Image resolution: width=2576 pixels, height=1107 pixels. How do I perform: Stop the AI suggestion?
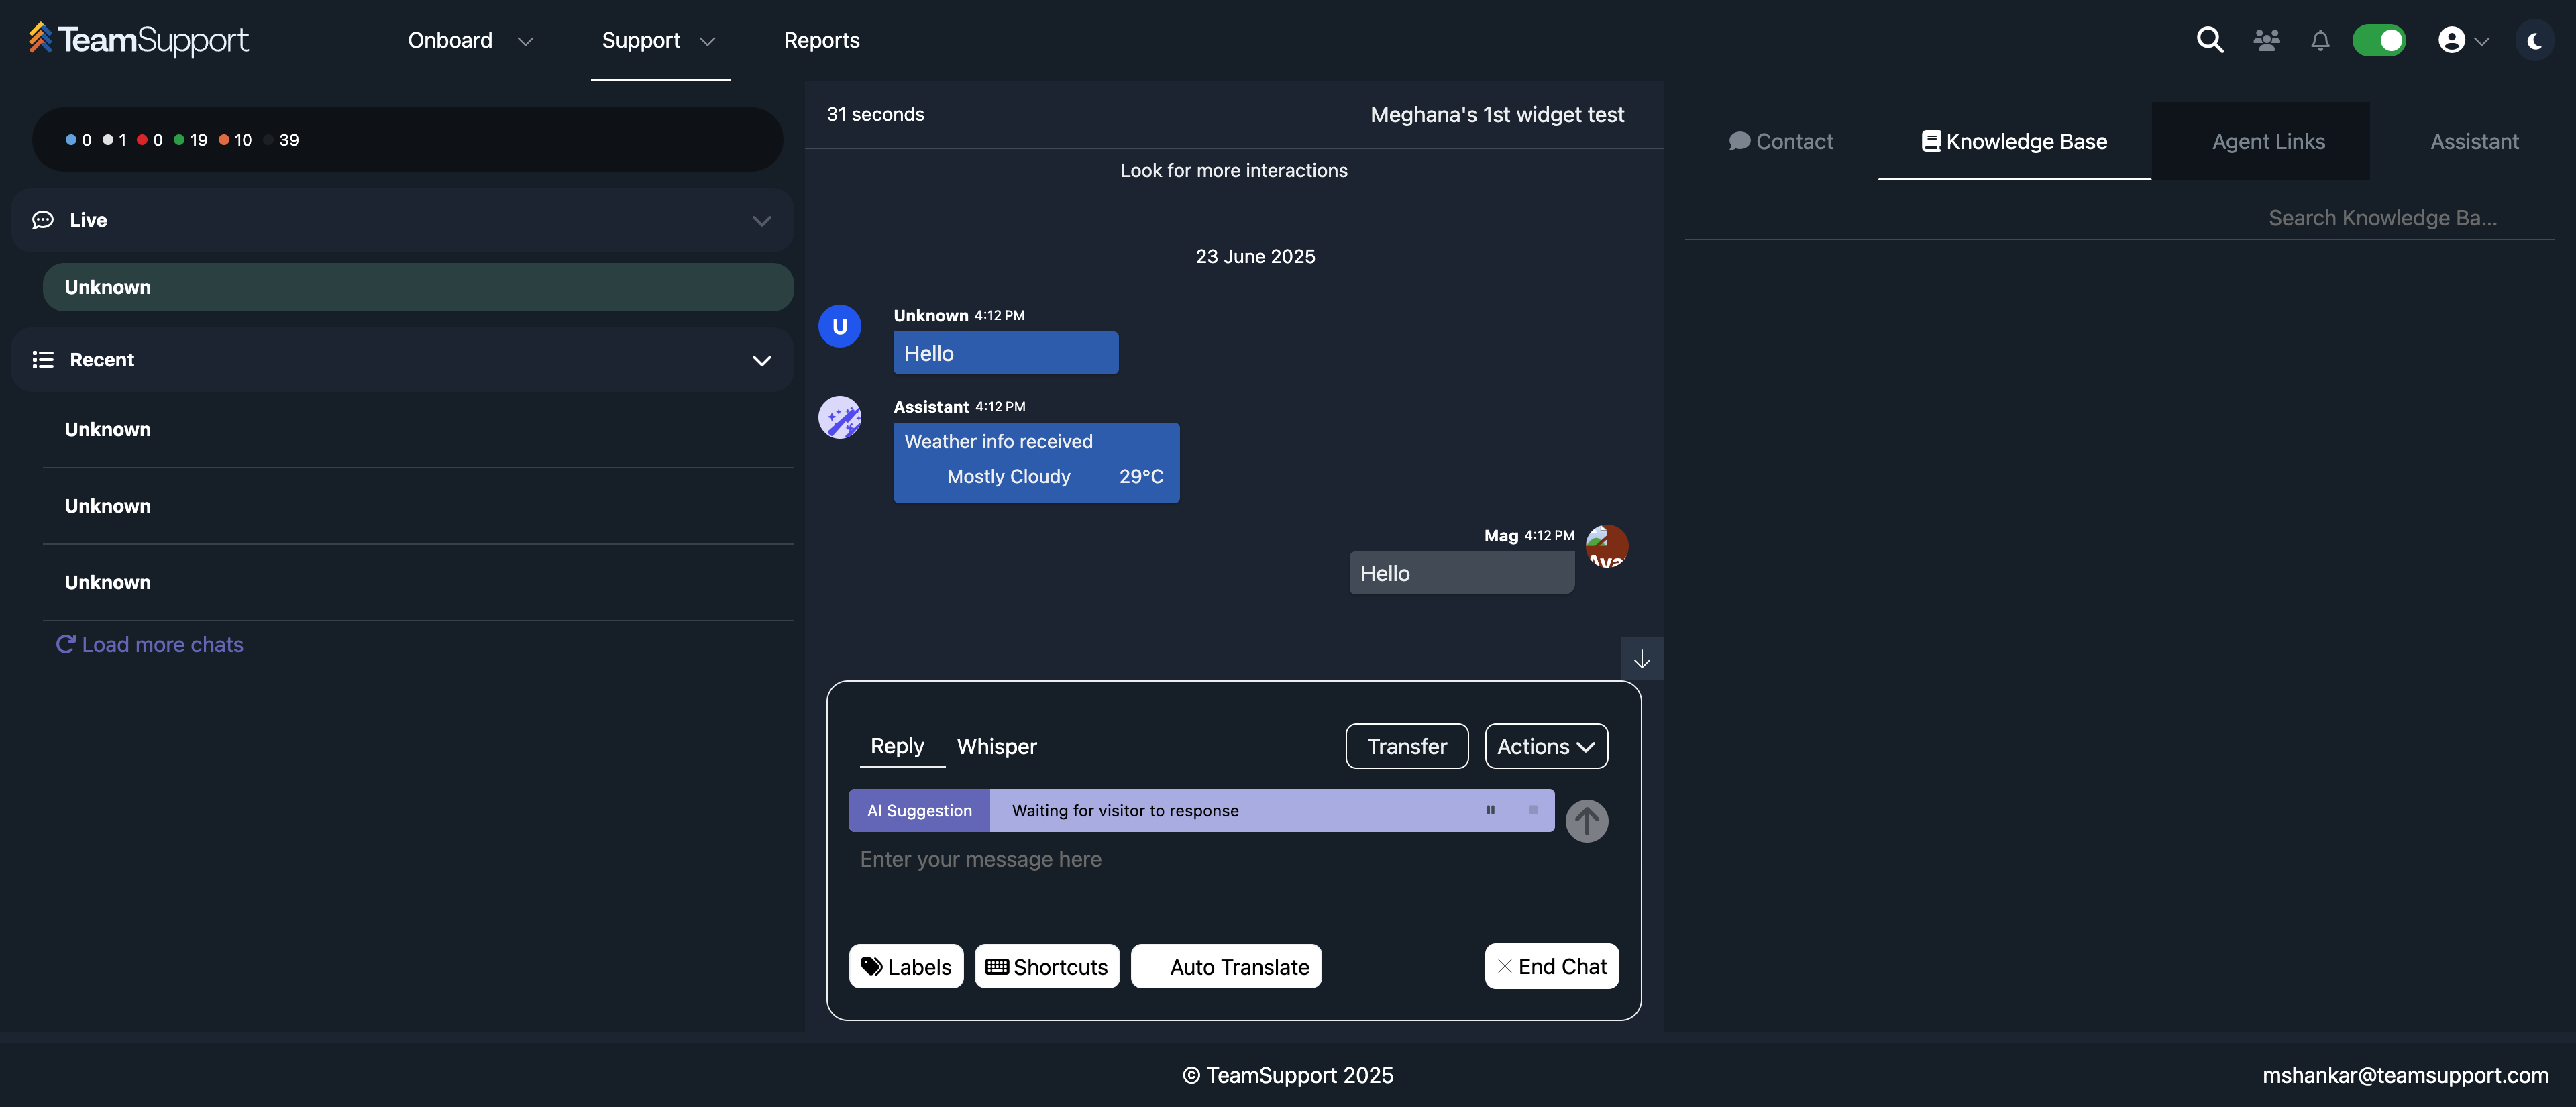[x=1533, y=810]
